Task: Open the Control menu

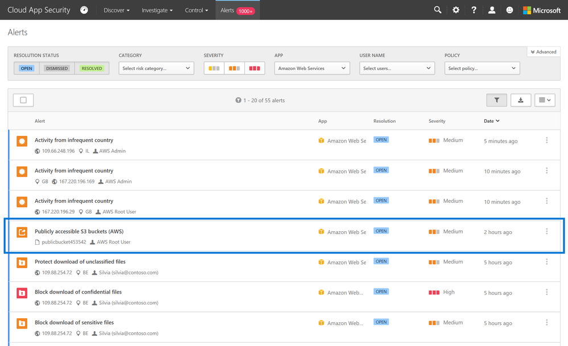Action: [x=196, y=10]
